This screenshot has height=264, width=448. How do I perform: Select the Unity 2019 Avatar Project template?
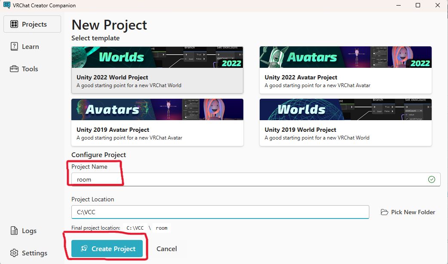157,122
